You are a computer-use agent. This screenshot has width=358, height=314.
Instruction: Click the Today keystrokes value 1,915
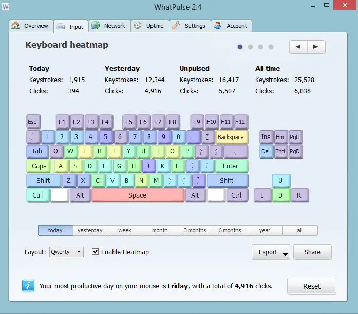coord(77,80)
